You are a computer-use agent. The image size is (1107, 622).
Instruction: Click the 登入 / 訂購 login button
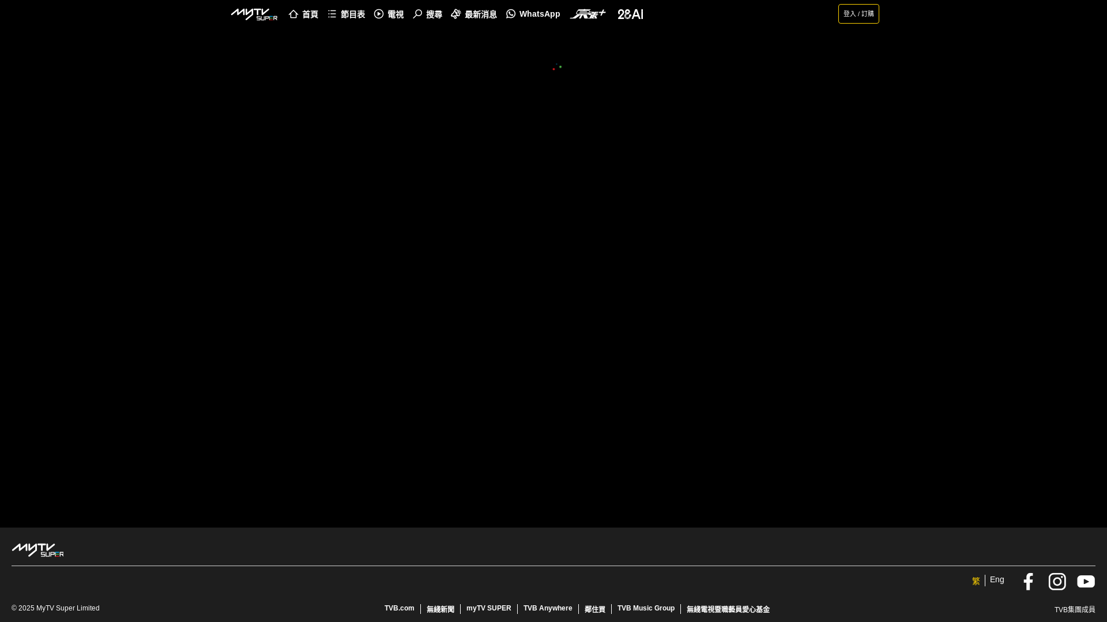click(x=859, y=14)
